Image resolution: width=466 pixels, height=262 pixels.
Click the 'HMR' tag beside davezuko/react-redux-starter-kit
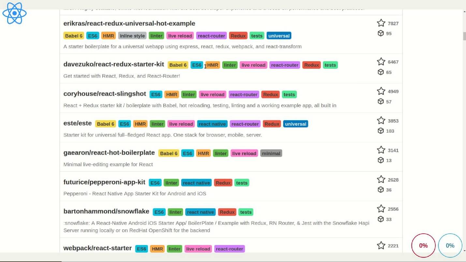[213, 65]
